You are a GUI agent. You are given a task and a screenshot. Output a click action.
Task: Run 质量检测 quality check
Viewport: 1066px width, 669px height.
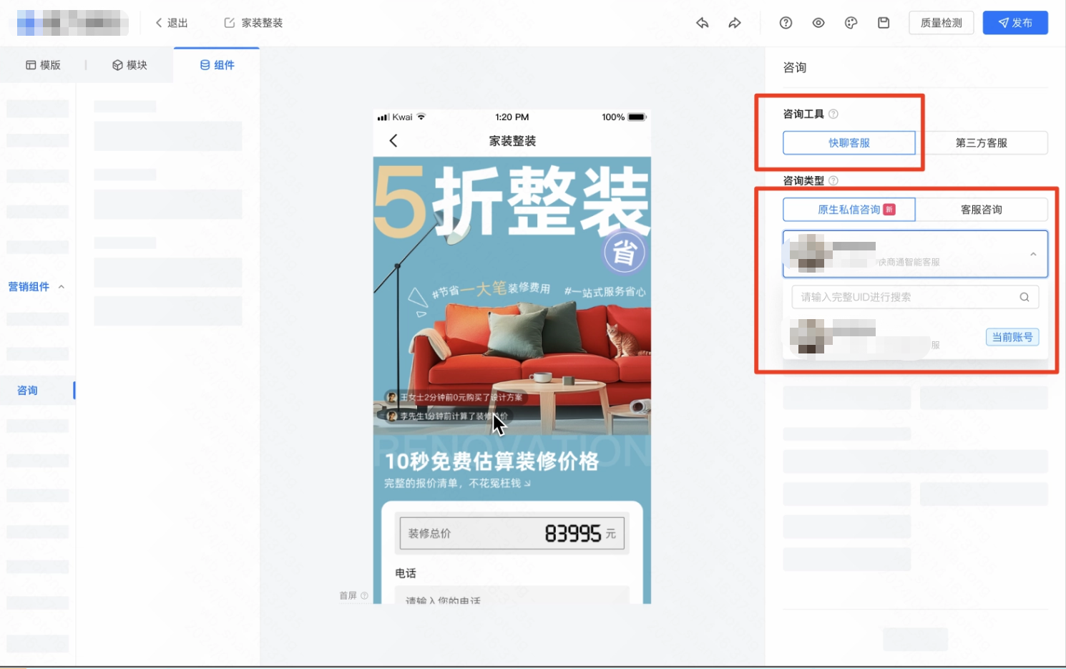(941, 22)
